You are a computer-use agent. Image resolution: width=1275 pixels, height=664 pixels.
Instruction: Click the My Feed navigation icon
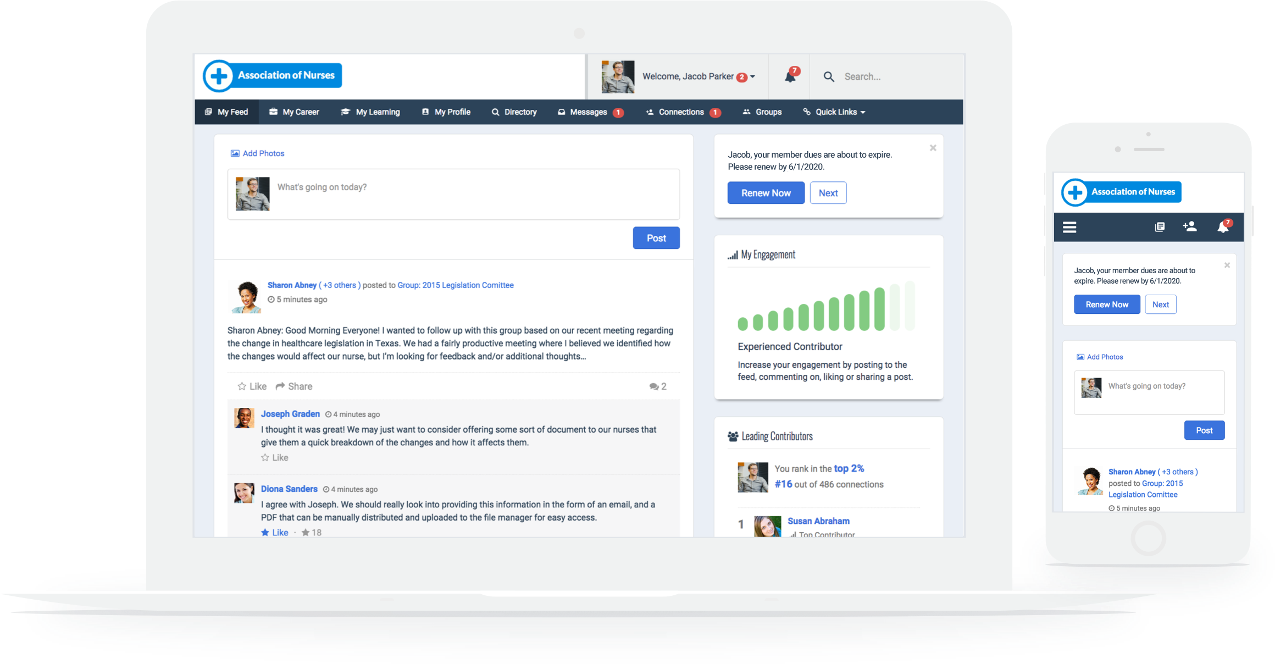click(x=207, y=112)
